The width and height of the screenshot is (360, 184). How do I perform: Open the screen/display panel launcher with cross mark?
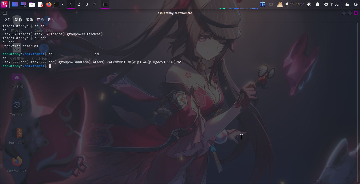pos(23,4)
